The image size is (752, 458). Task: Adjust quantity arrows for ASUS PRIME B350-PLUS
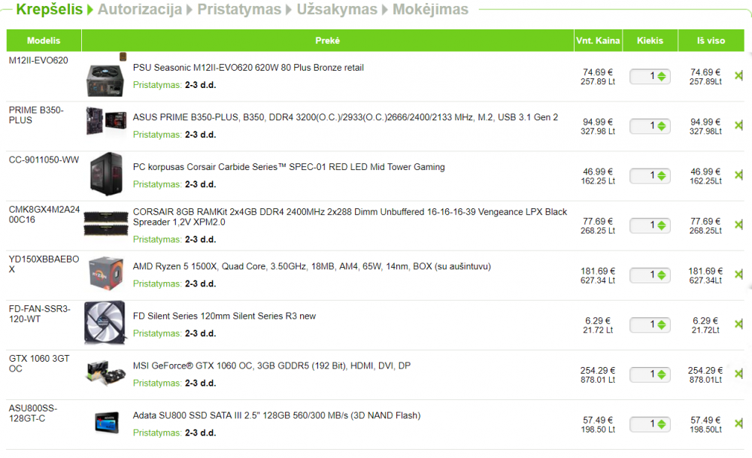(x=662, y=126)
